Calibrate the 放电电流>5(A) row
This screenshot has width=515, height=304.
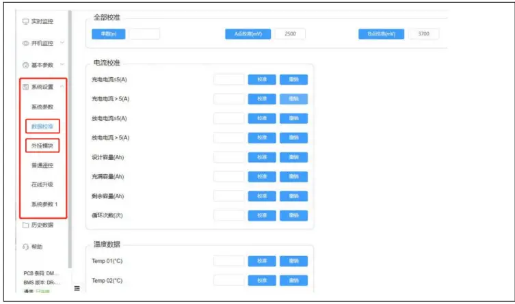point(262,137)
